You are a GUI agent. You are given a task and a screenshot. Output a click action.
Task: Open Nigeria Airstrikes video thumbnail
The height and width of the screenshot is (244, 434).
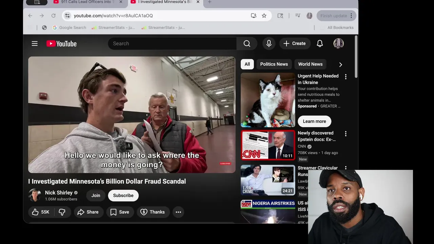[268, 211]
